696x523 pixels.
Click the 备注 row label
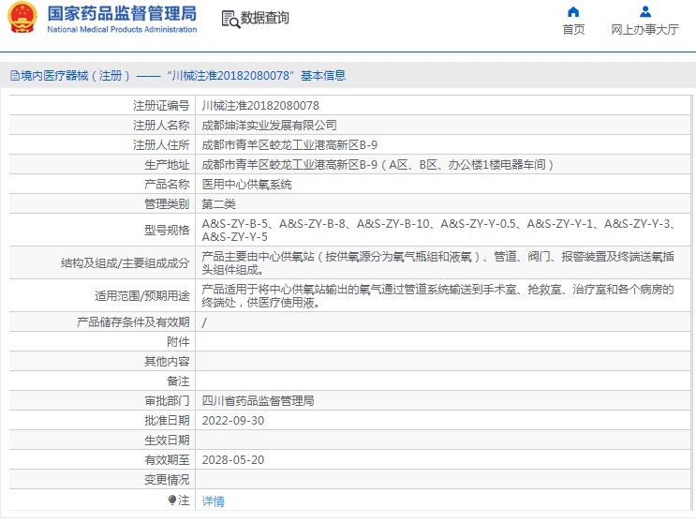(178, 381)
